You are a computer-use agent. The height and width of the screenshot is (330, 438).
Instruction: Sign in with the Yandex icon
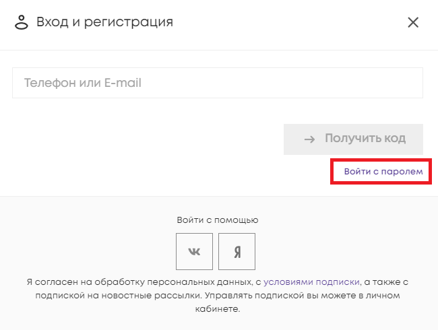click(237, 251)
